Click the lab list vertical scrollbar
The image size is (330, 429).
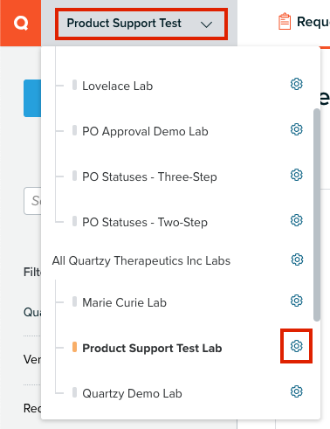tap(317, 215)
